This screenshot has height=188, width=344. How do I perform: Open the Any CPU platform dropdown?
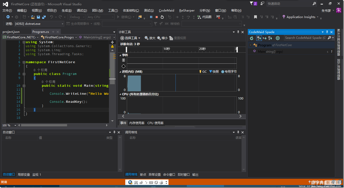tap(100, 17)
